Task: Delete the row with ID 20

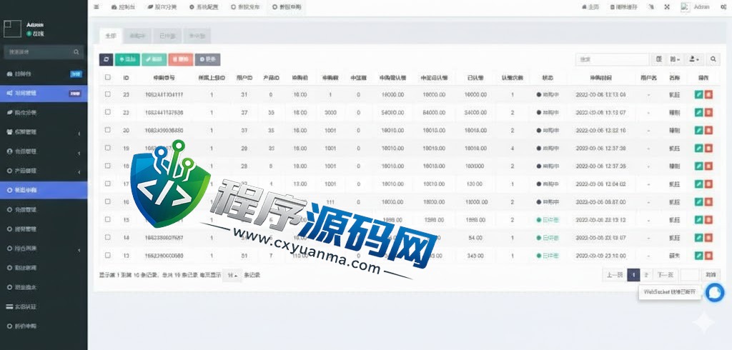Action: [708, 130]
